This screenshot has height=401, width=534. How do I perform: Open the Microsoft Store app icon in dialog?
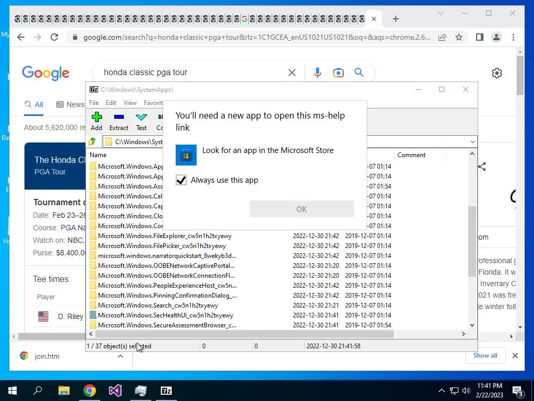tap(186, 155)
